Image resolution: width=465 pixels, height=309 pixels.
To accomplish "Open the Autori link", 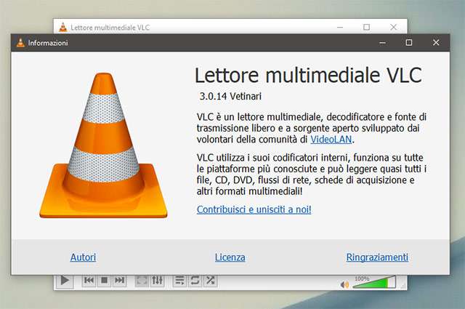I will click(x=83, y=257).
